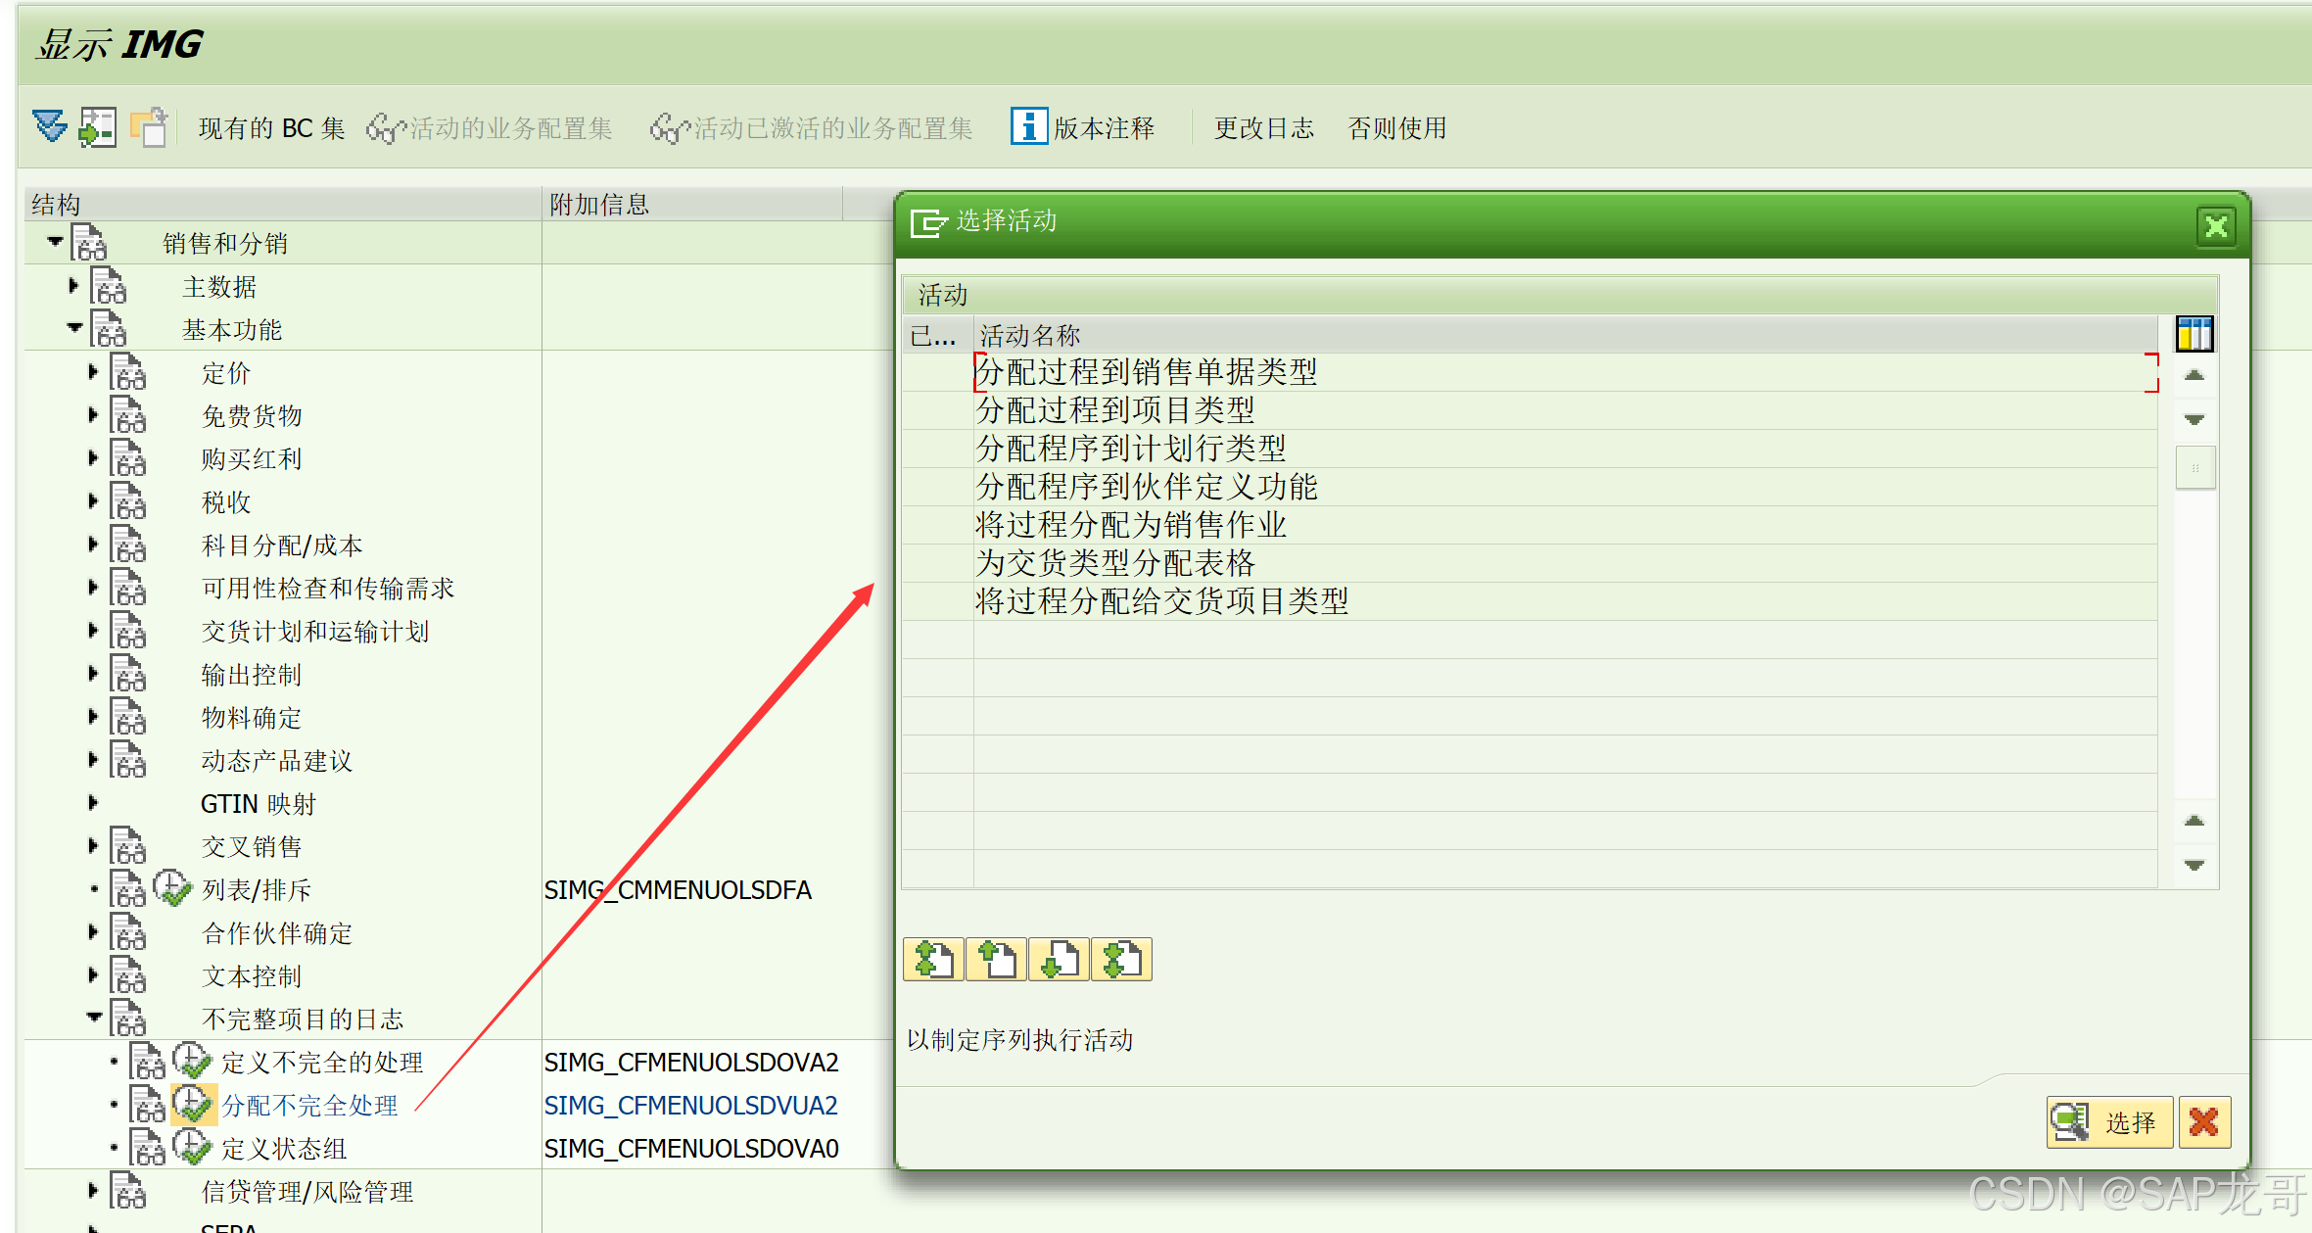Click the position-on-activity toolbar icon

[x=97, y=127]
